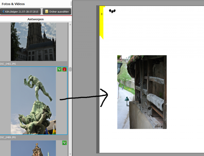Click the panel grip dots beside Fotos & Videos
This screenshot has width=204, height=156.
click(71, 4)
